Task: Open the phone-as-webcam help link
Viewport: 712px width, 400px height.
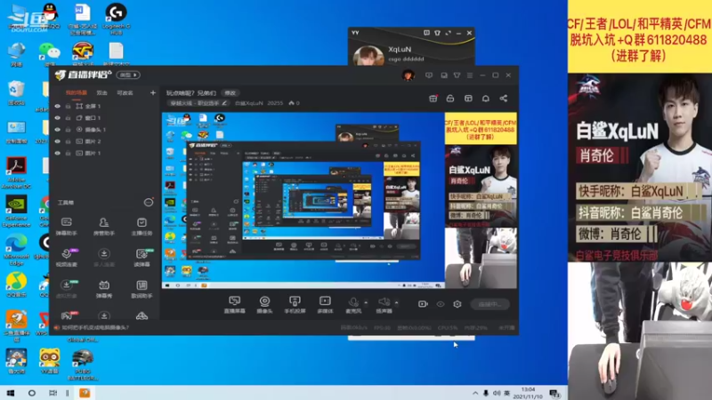Action: coord(95,327)
